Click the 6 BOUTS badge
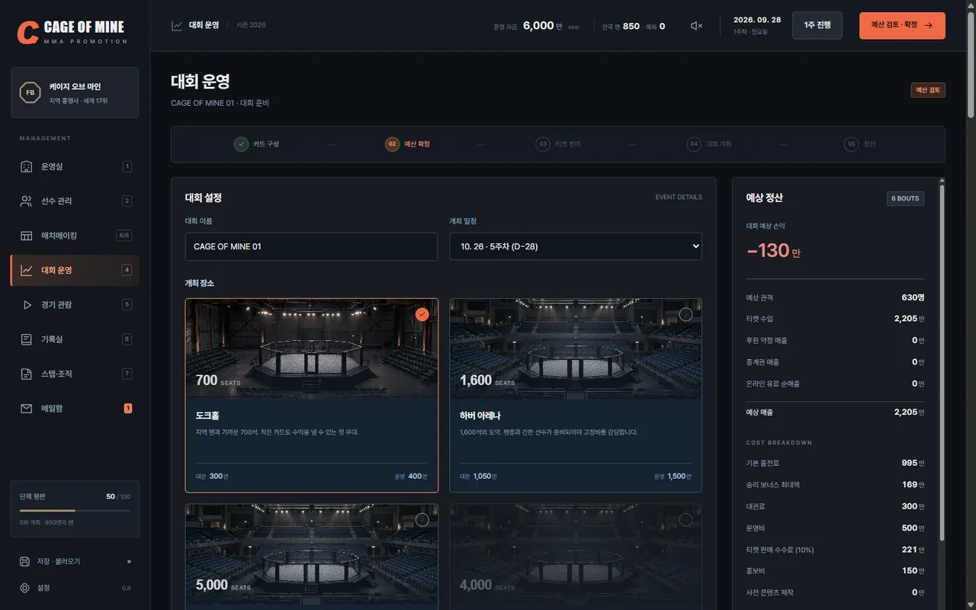This screenshot has width=976, height=610. click(905, 198)
